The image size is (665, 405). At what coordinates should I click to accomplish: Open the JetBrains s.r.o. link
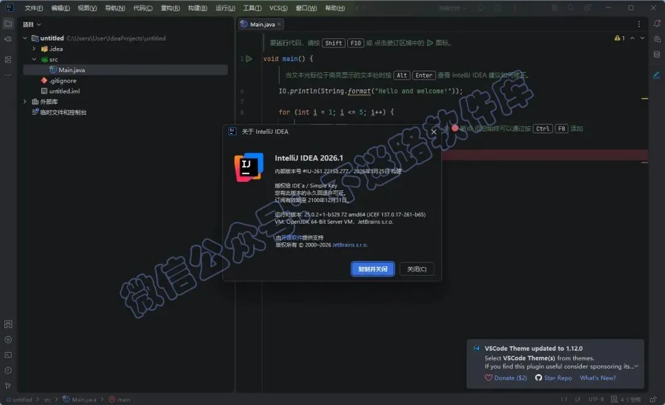coord(350,245)
